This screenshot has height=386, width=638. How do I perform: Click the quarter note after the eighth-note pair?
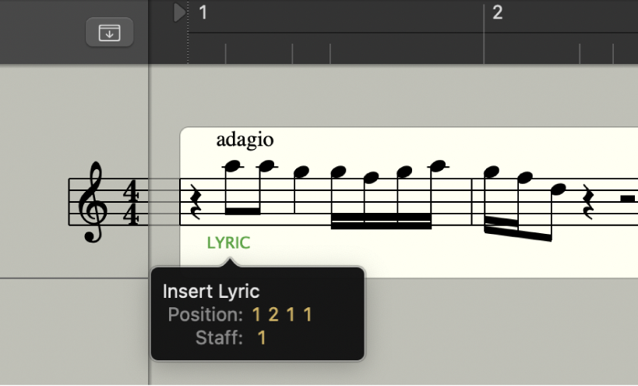coord(301,170)
